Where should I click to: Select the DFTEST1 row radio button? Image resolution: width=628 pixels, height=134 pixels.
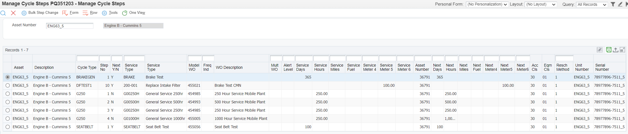tap(8, 86)
